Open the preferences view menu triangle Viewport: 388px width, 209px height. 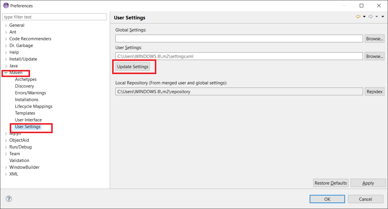(x=382, y=17)
